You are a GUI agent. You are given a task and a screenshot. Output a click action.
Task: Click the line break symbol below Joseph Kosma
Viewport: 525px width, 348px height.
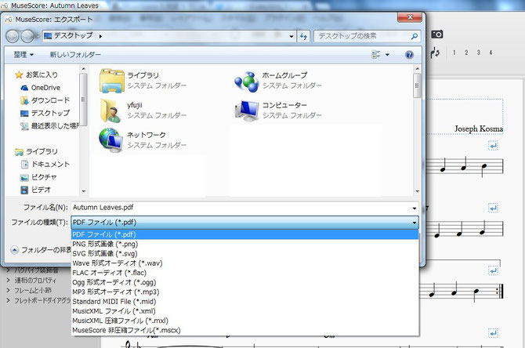(x=493, y=146)
